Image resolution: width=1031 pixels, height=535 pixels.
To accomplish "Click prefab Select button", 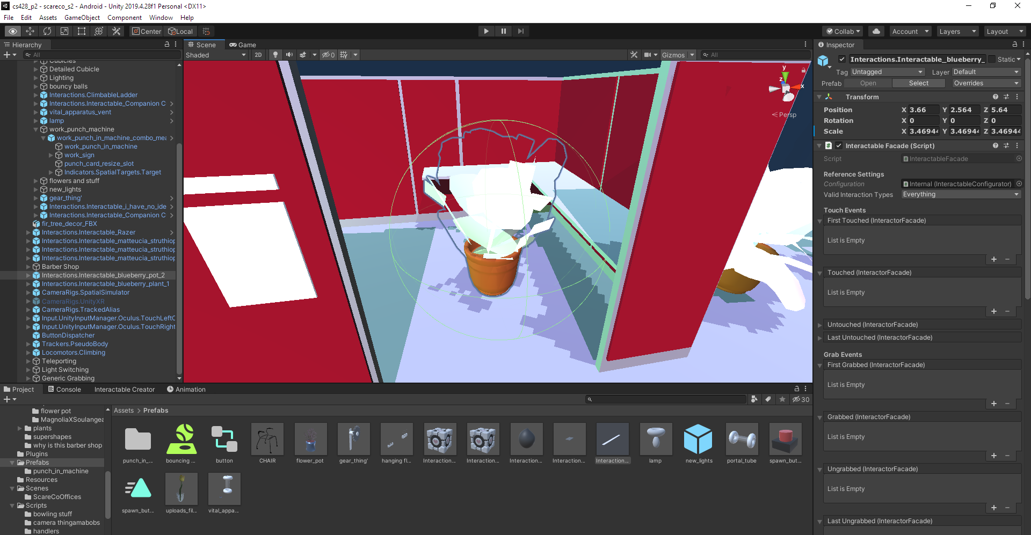I will 919,83.
